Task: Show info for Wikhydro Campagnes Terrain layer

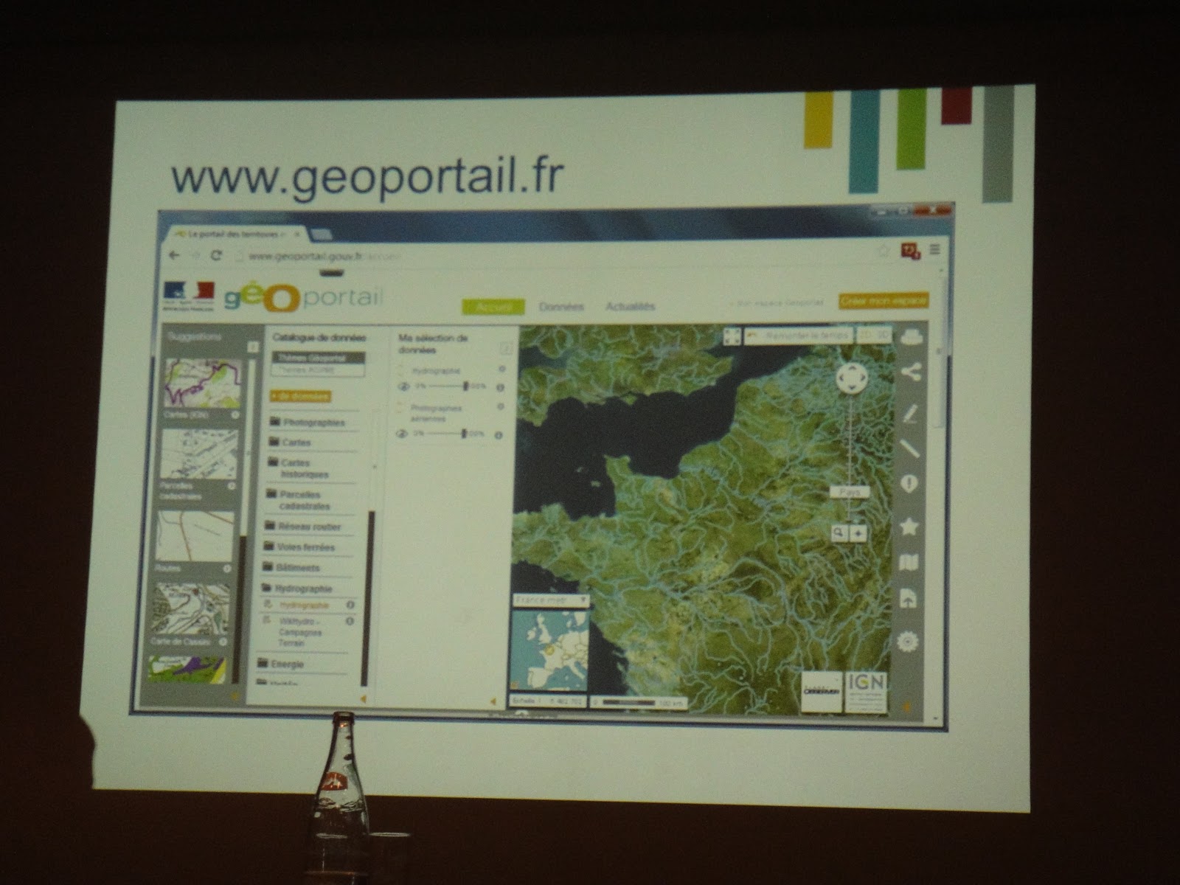Action: 350,621
